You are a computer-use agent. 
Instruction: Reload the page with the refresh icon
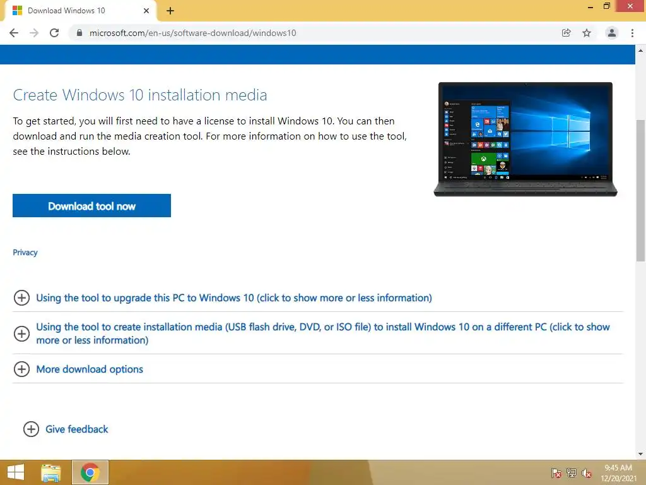point(54,33)
